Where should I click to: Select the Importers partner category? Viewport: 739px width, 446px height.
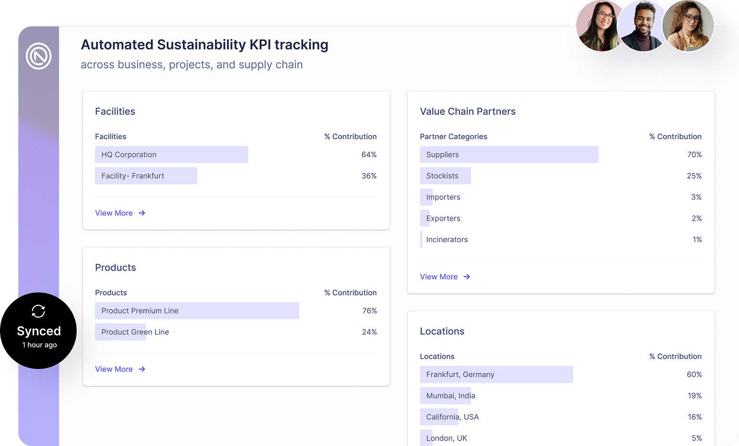click(x=561, y=197)
